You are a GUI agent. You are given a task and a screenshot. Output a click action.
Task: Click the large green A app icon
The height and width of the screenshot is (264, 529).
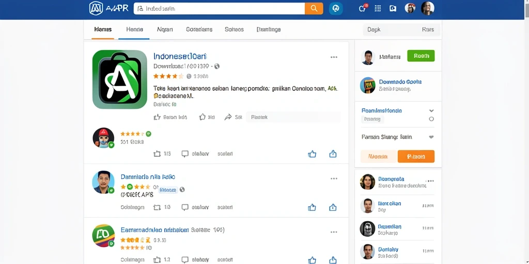[120, 79]
